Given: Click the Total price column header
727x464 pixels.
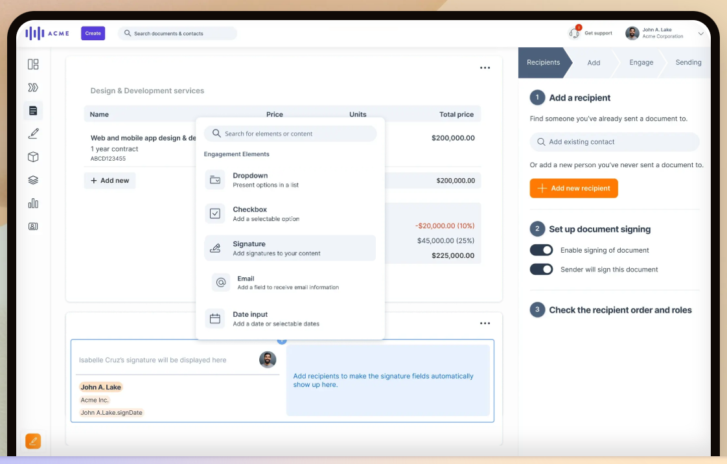Looking at the screenshot, I should click(x=456, y=115).
